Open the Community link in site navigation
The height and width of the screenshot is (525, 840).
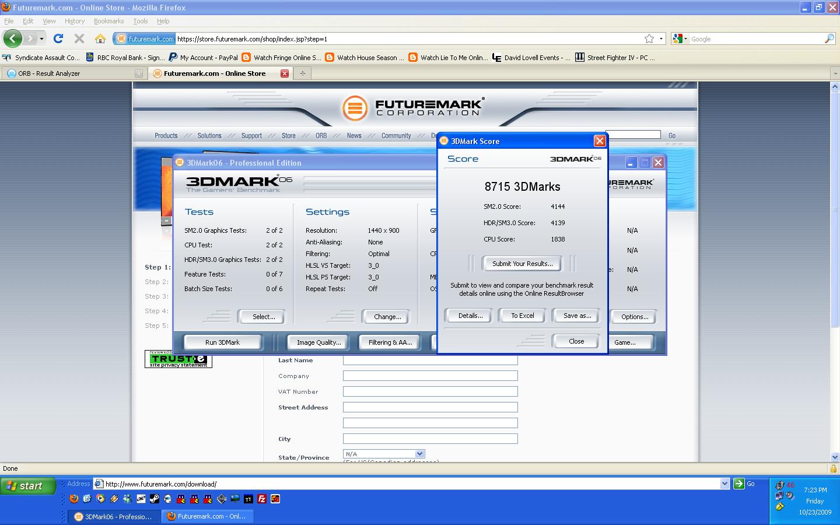[396, 135]
